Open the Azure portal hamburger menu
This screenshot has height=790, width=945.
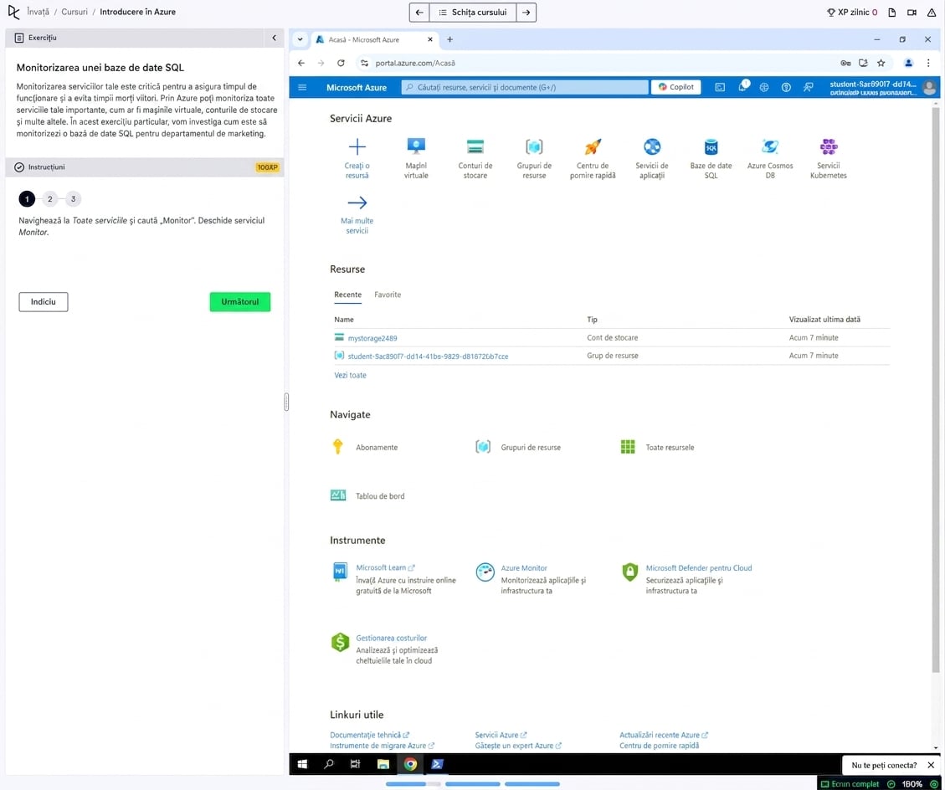(x=302, y=87)
